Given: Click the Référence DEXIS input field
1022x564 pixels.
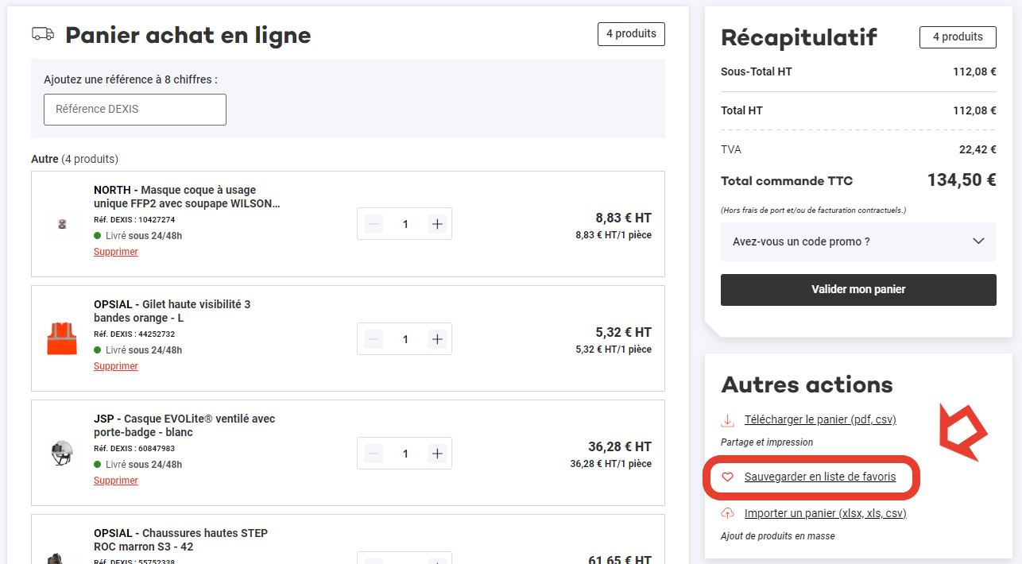Looking at the screenshot, I should point(135,110).
